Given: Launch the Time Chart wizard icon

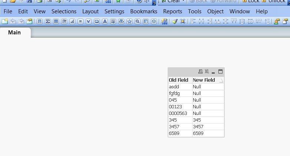Looking at the screenshot, I should (164, 21).
